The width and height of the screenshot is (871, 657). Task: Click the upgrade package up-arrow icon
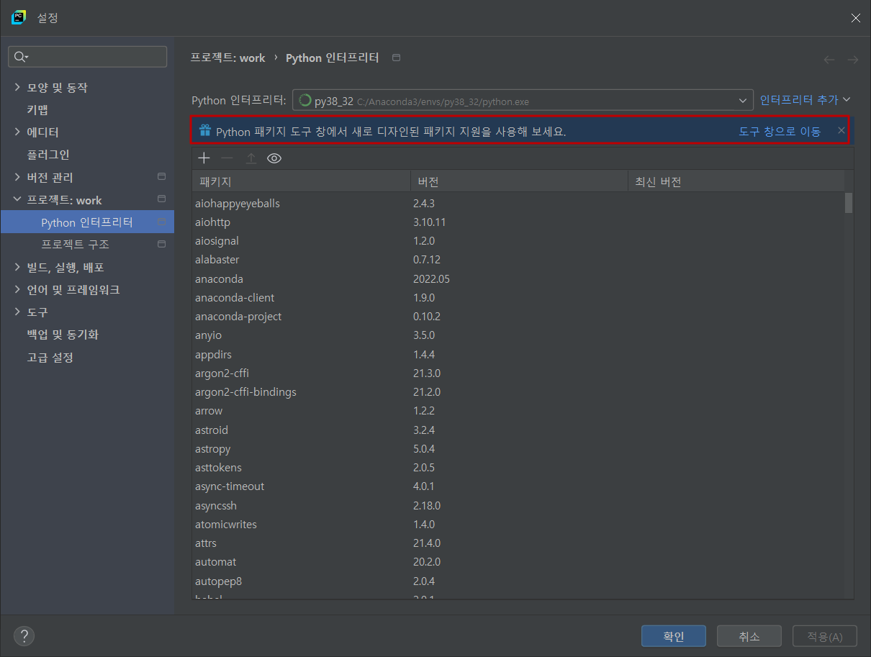pyautogui.click(x=251, y=158)
